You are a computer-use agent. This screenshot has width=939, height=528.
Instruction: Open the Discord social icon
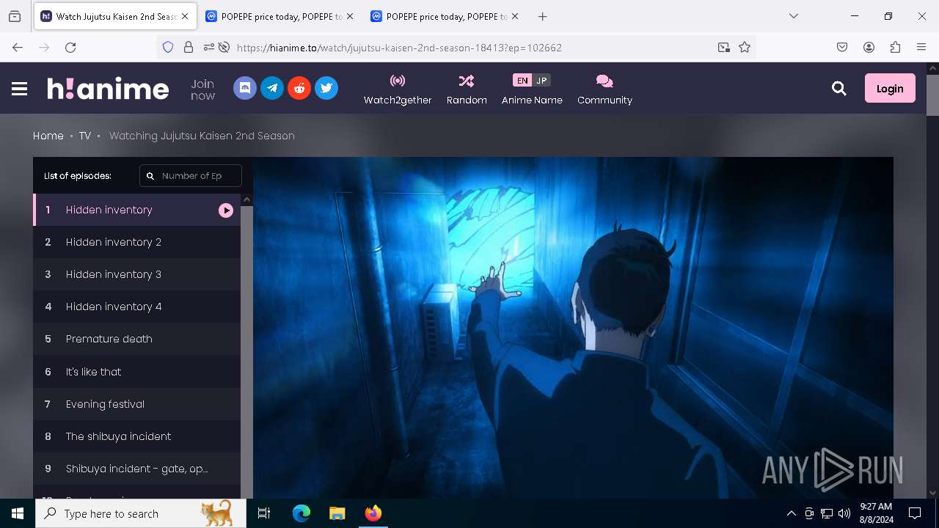[245, 88]
